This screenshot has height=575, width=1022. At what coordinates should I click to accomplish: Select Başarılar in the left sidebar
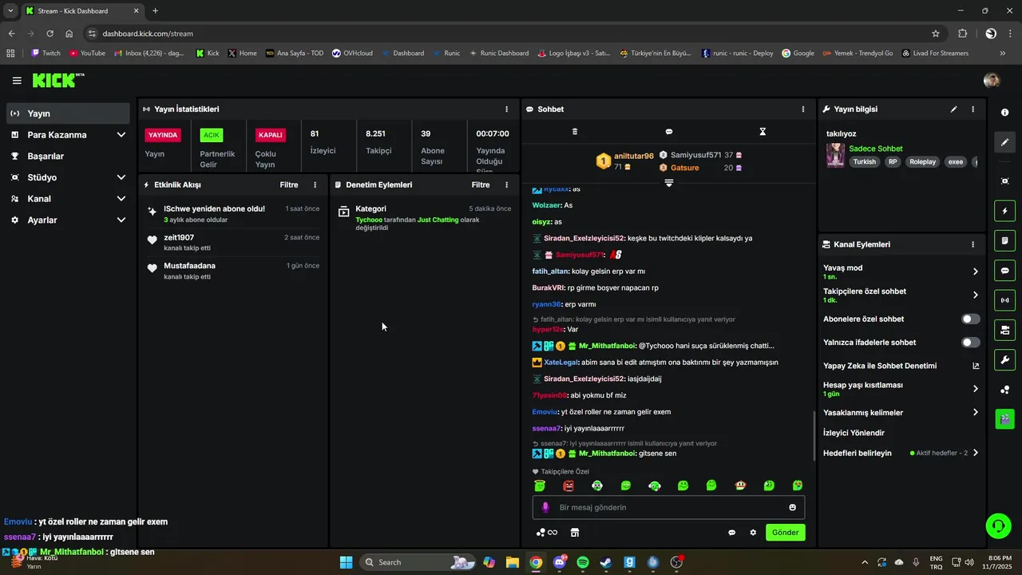point(68,157)
